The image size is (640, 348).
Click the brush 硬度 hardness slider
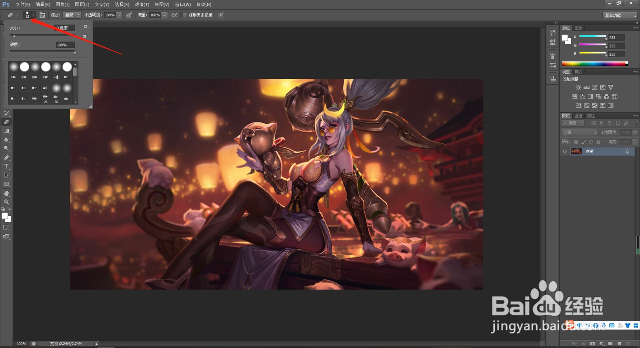(x=43, y=51)
